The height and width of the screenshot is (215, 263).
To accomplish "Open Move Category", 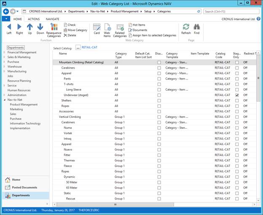I will click(75, 30).
